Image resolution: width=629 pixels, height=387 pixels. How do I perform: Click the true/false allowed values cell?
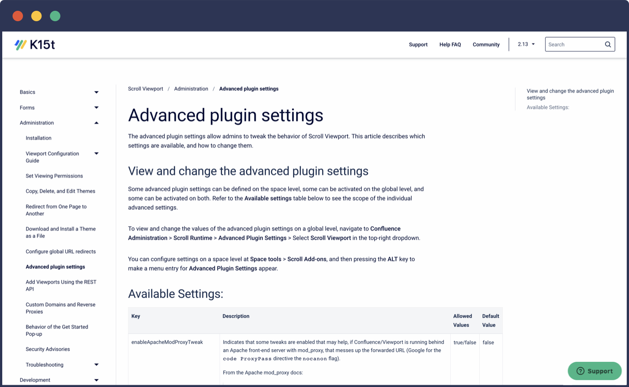pos(465,342)
